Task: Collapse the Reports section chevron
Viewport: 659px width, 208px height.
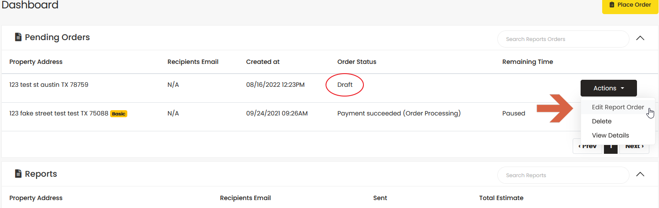Action: tap(640, 174)
